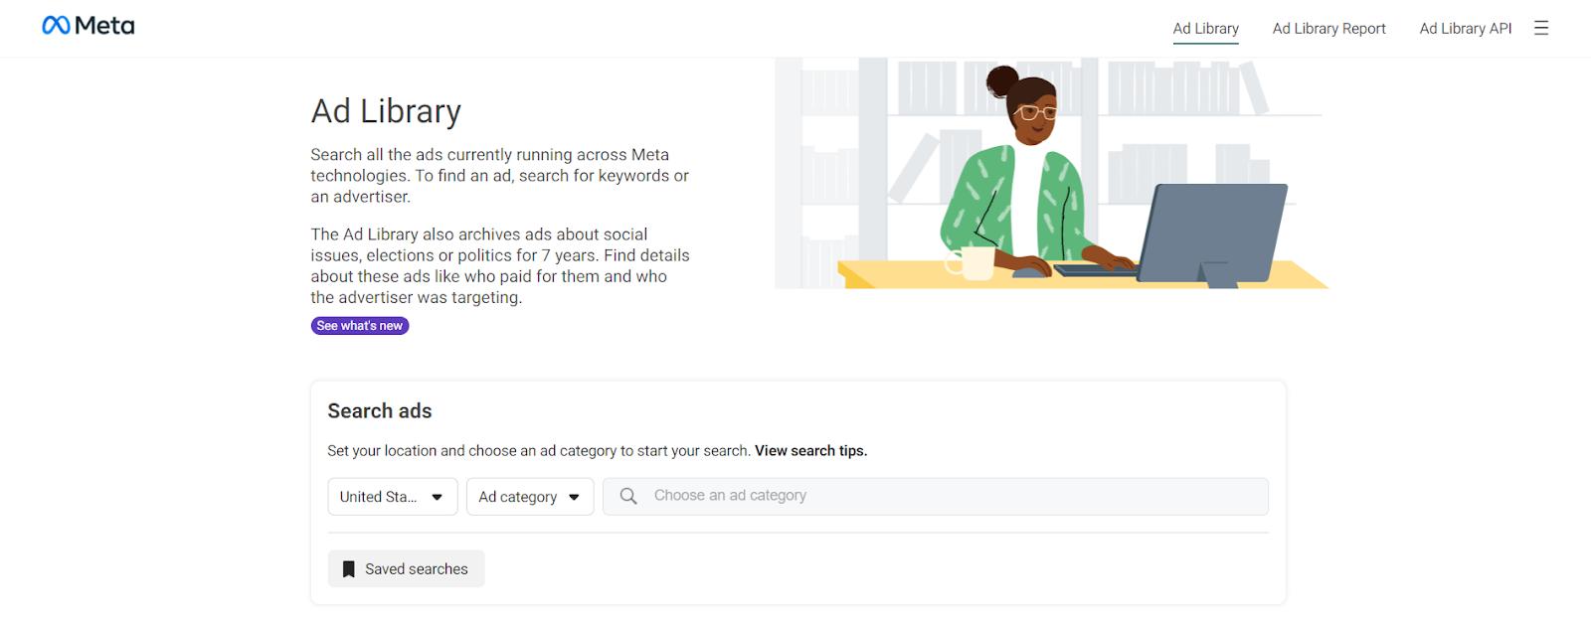This screenshot has width=1591, height=622.
Task: Click the Meta infinity logo
Action: [56, 26]
